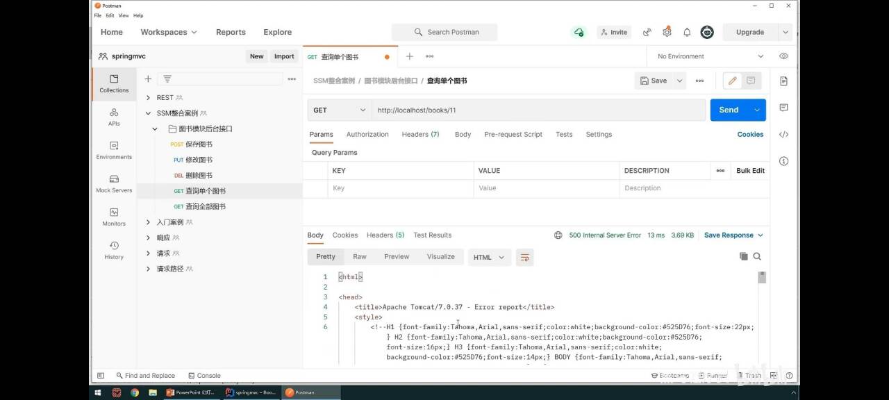Screen dimensions: 889x400
Task: Open the Monitors sidebar panel
Action: point(114,217)
